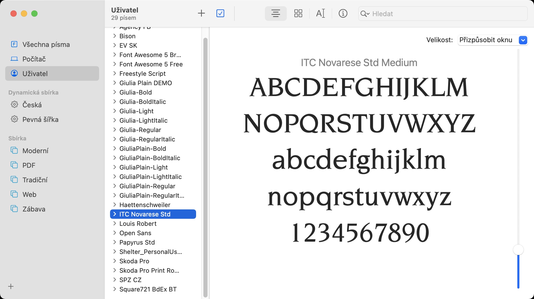Select Všechna písma in the sidebar
The height and width of the screenshot is (299, 534).
(x=46, y=45)
